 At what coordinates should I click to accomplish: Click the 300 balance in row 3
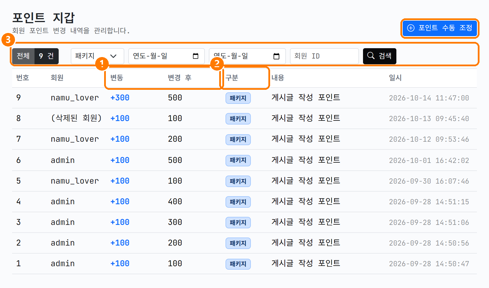[175, 222]
